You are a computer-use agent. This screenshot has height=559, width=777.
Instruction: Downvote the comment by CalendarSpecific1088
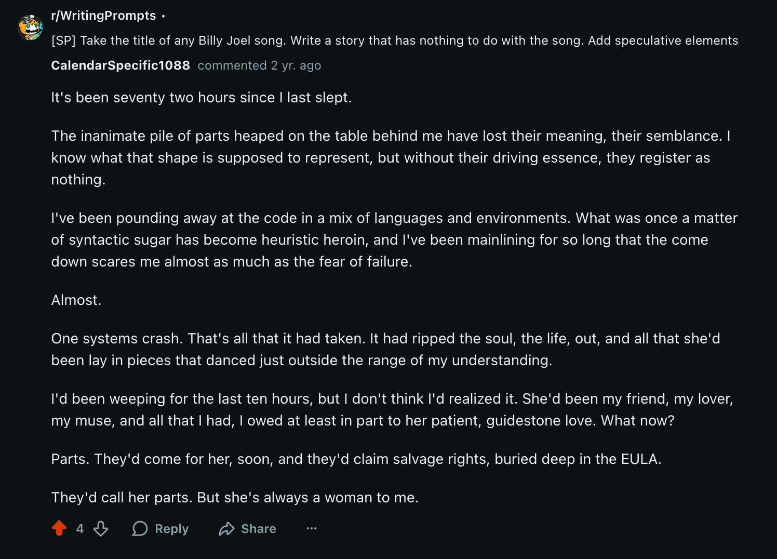(x=101, y=528)
